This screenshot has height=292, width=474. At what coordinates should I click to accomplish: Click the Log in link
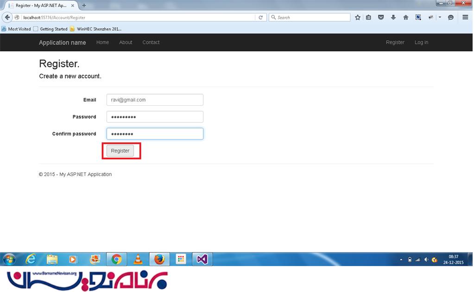point(421,42)
